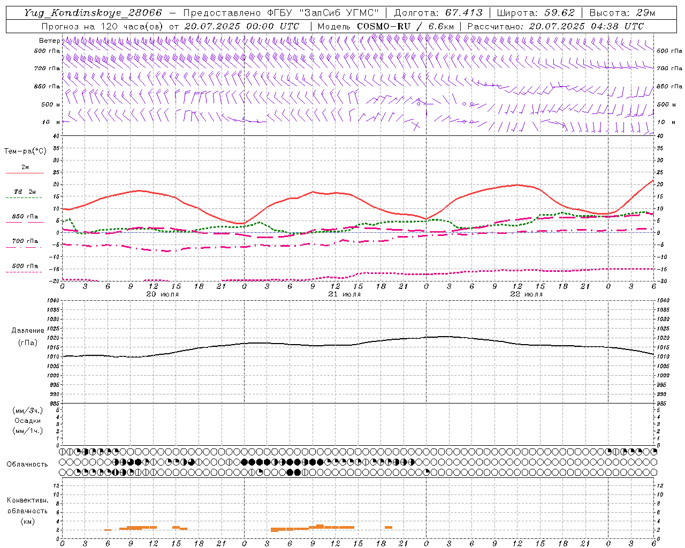
Task: Click the Широта: 59.62 value
Action: 536,13
